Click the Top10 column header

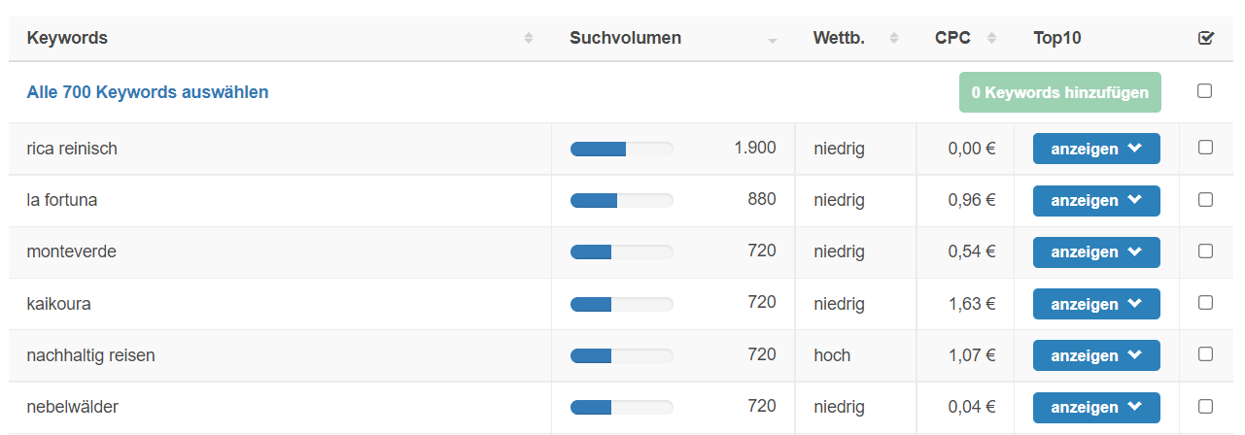point(1057,38)
